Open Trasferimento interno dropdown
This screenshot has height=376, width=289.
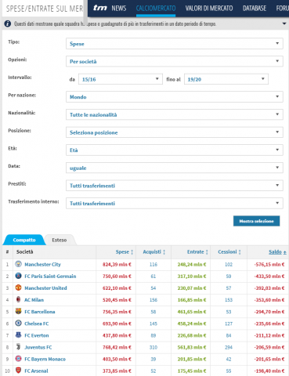tap(175, 204)
